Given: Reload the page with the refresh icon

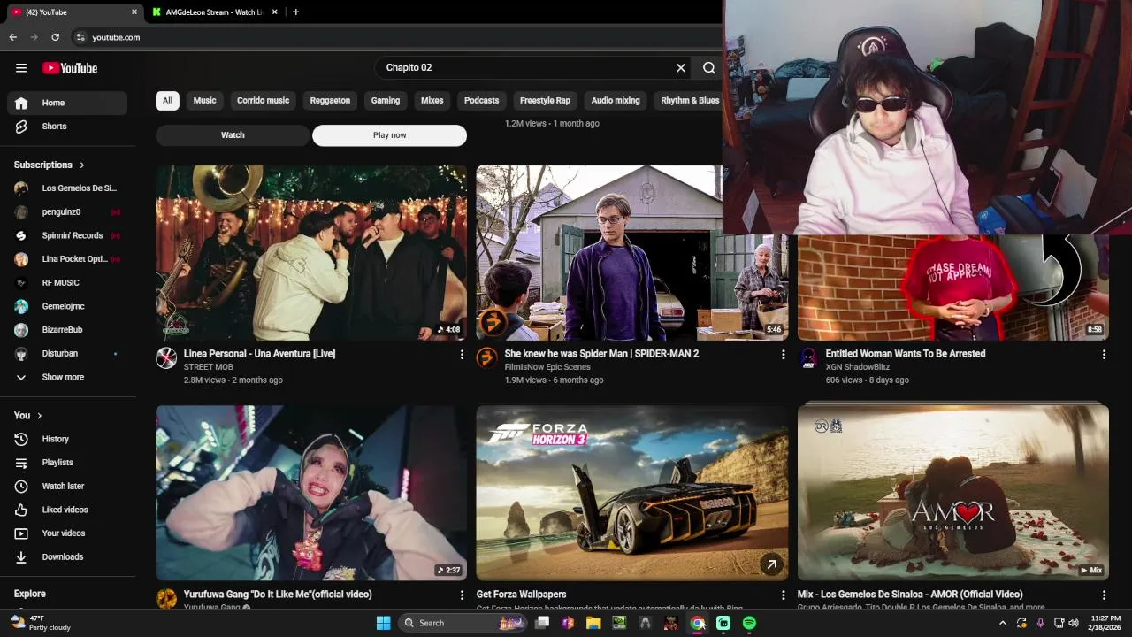Looking at the screenshot, I should tap(55, 37).
